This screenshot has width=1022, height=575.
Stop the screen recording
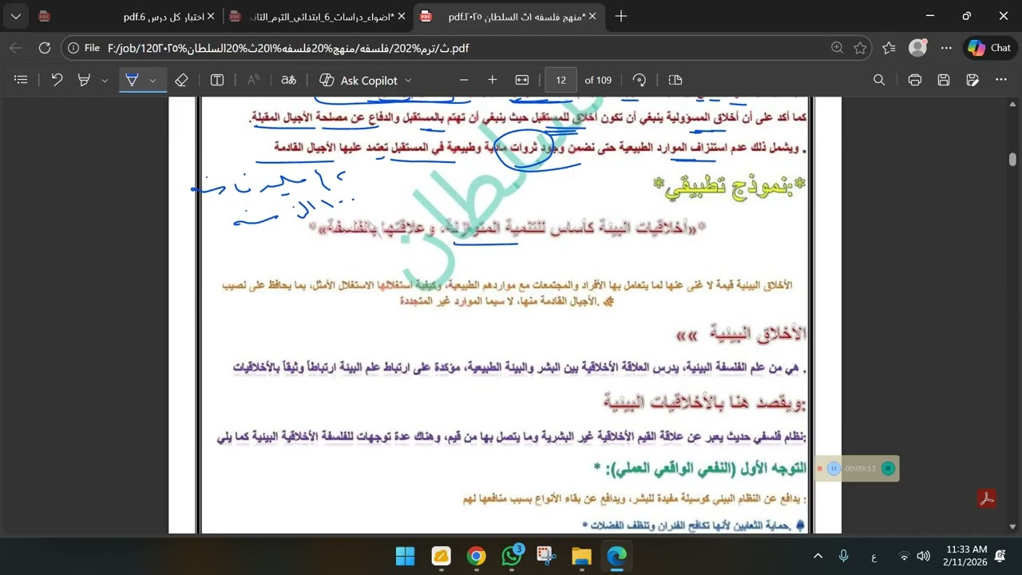pos(888,469)
